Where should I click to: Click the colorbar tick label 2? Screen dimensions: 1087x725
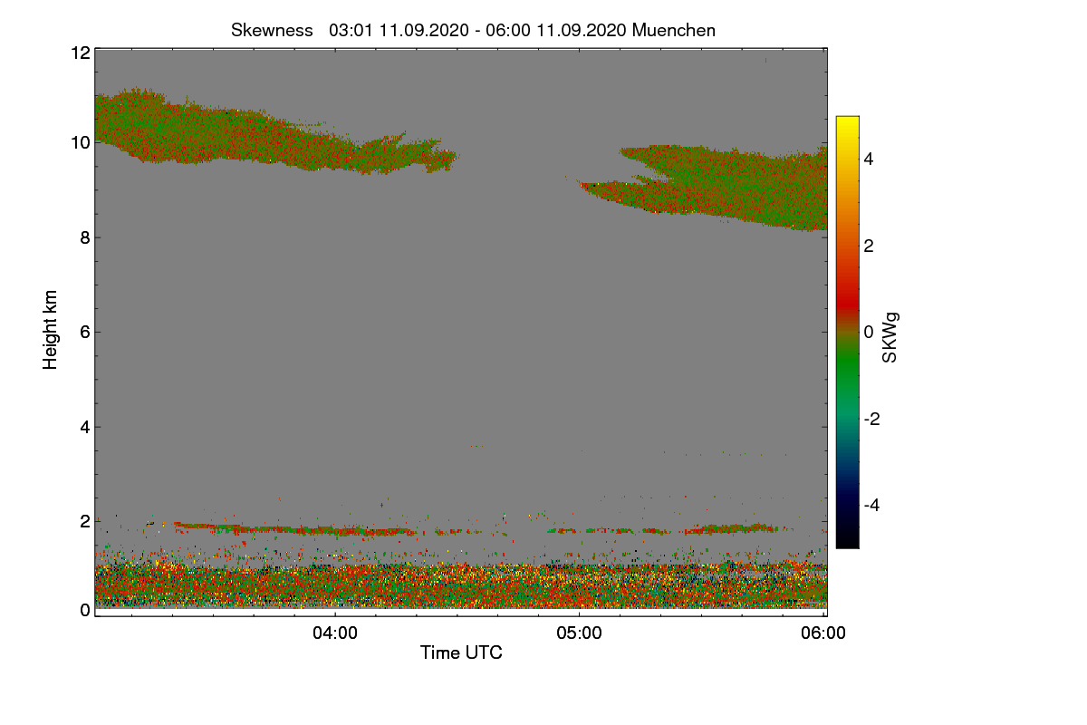[869, 246]
